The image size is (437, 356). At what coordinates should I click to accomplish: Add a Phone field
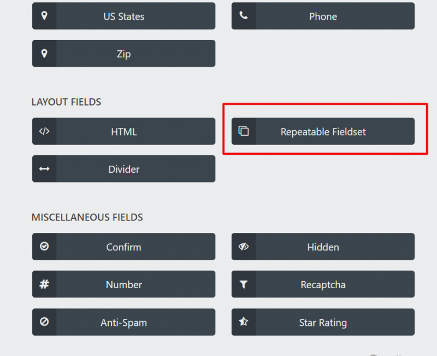click(x=323, y=16)
